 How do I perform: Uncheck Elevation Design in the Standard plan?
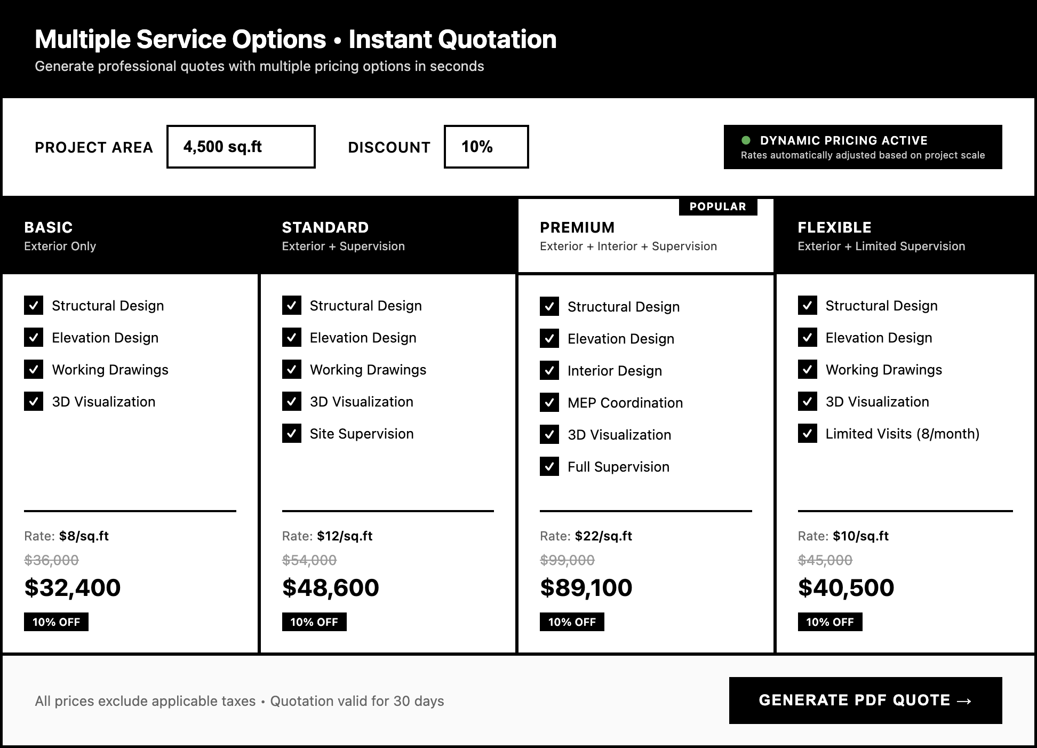[291, 338]
